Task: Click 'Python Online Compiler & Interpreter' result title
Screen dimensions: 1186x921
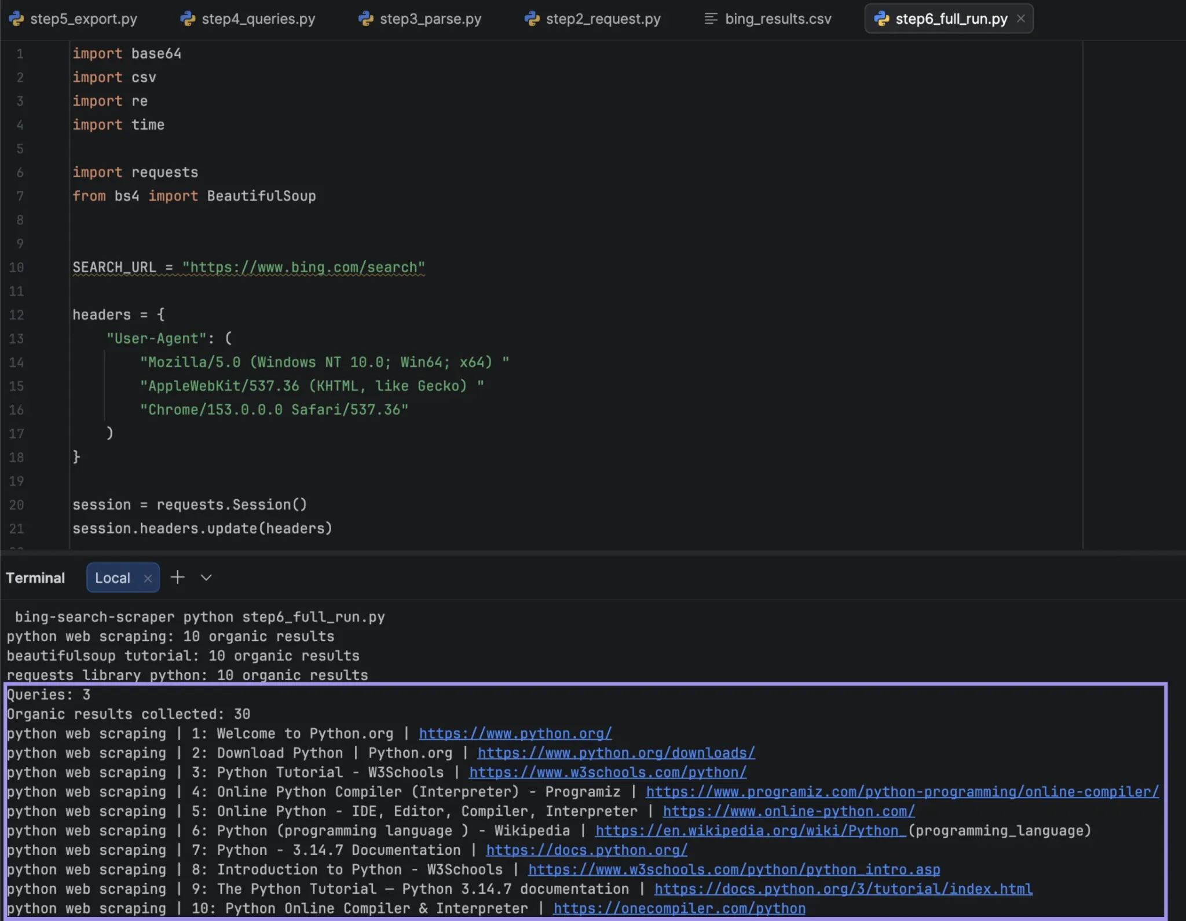Action: 376,908
